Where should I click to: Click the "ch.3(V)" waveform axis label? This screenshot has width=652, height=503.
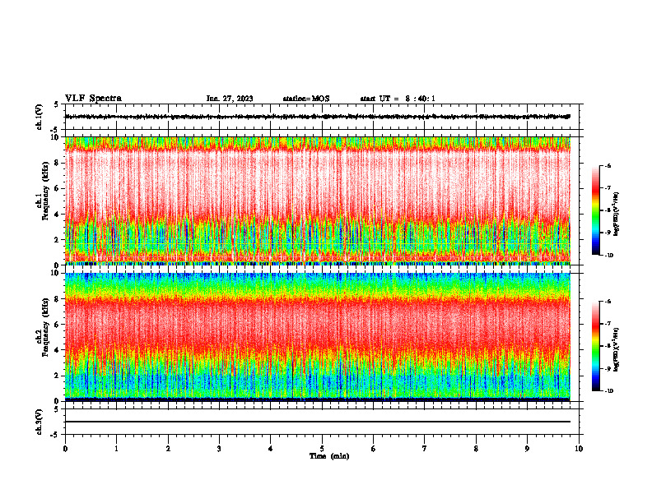click(40, 422)
